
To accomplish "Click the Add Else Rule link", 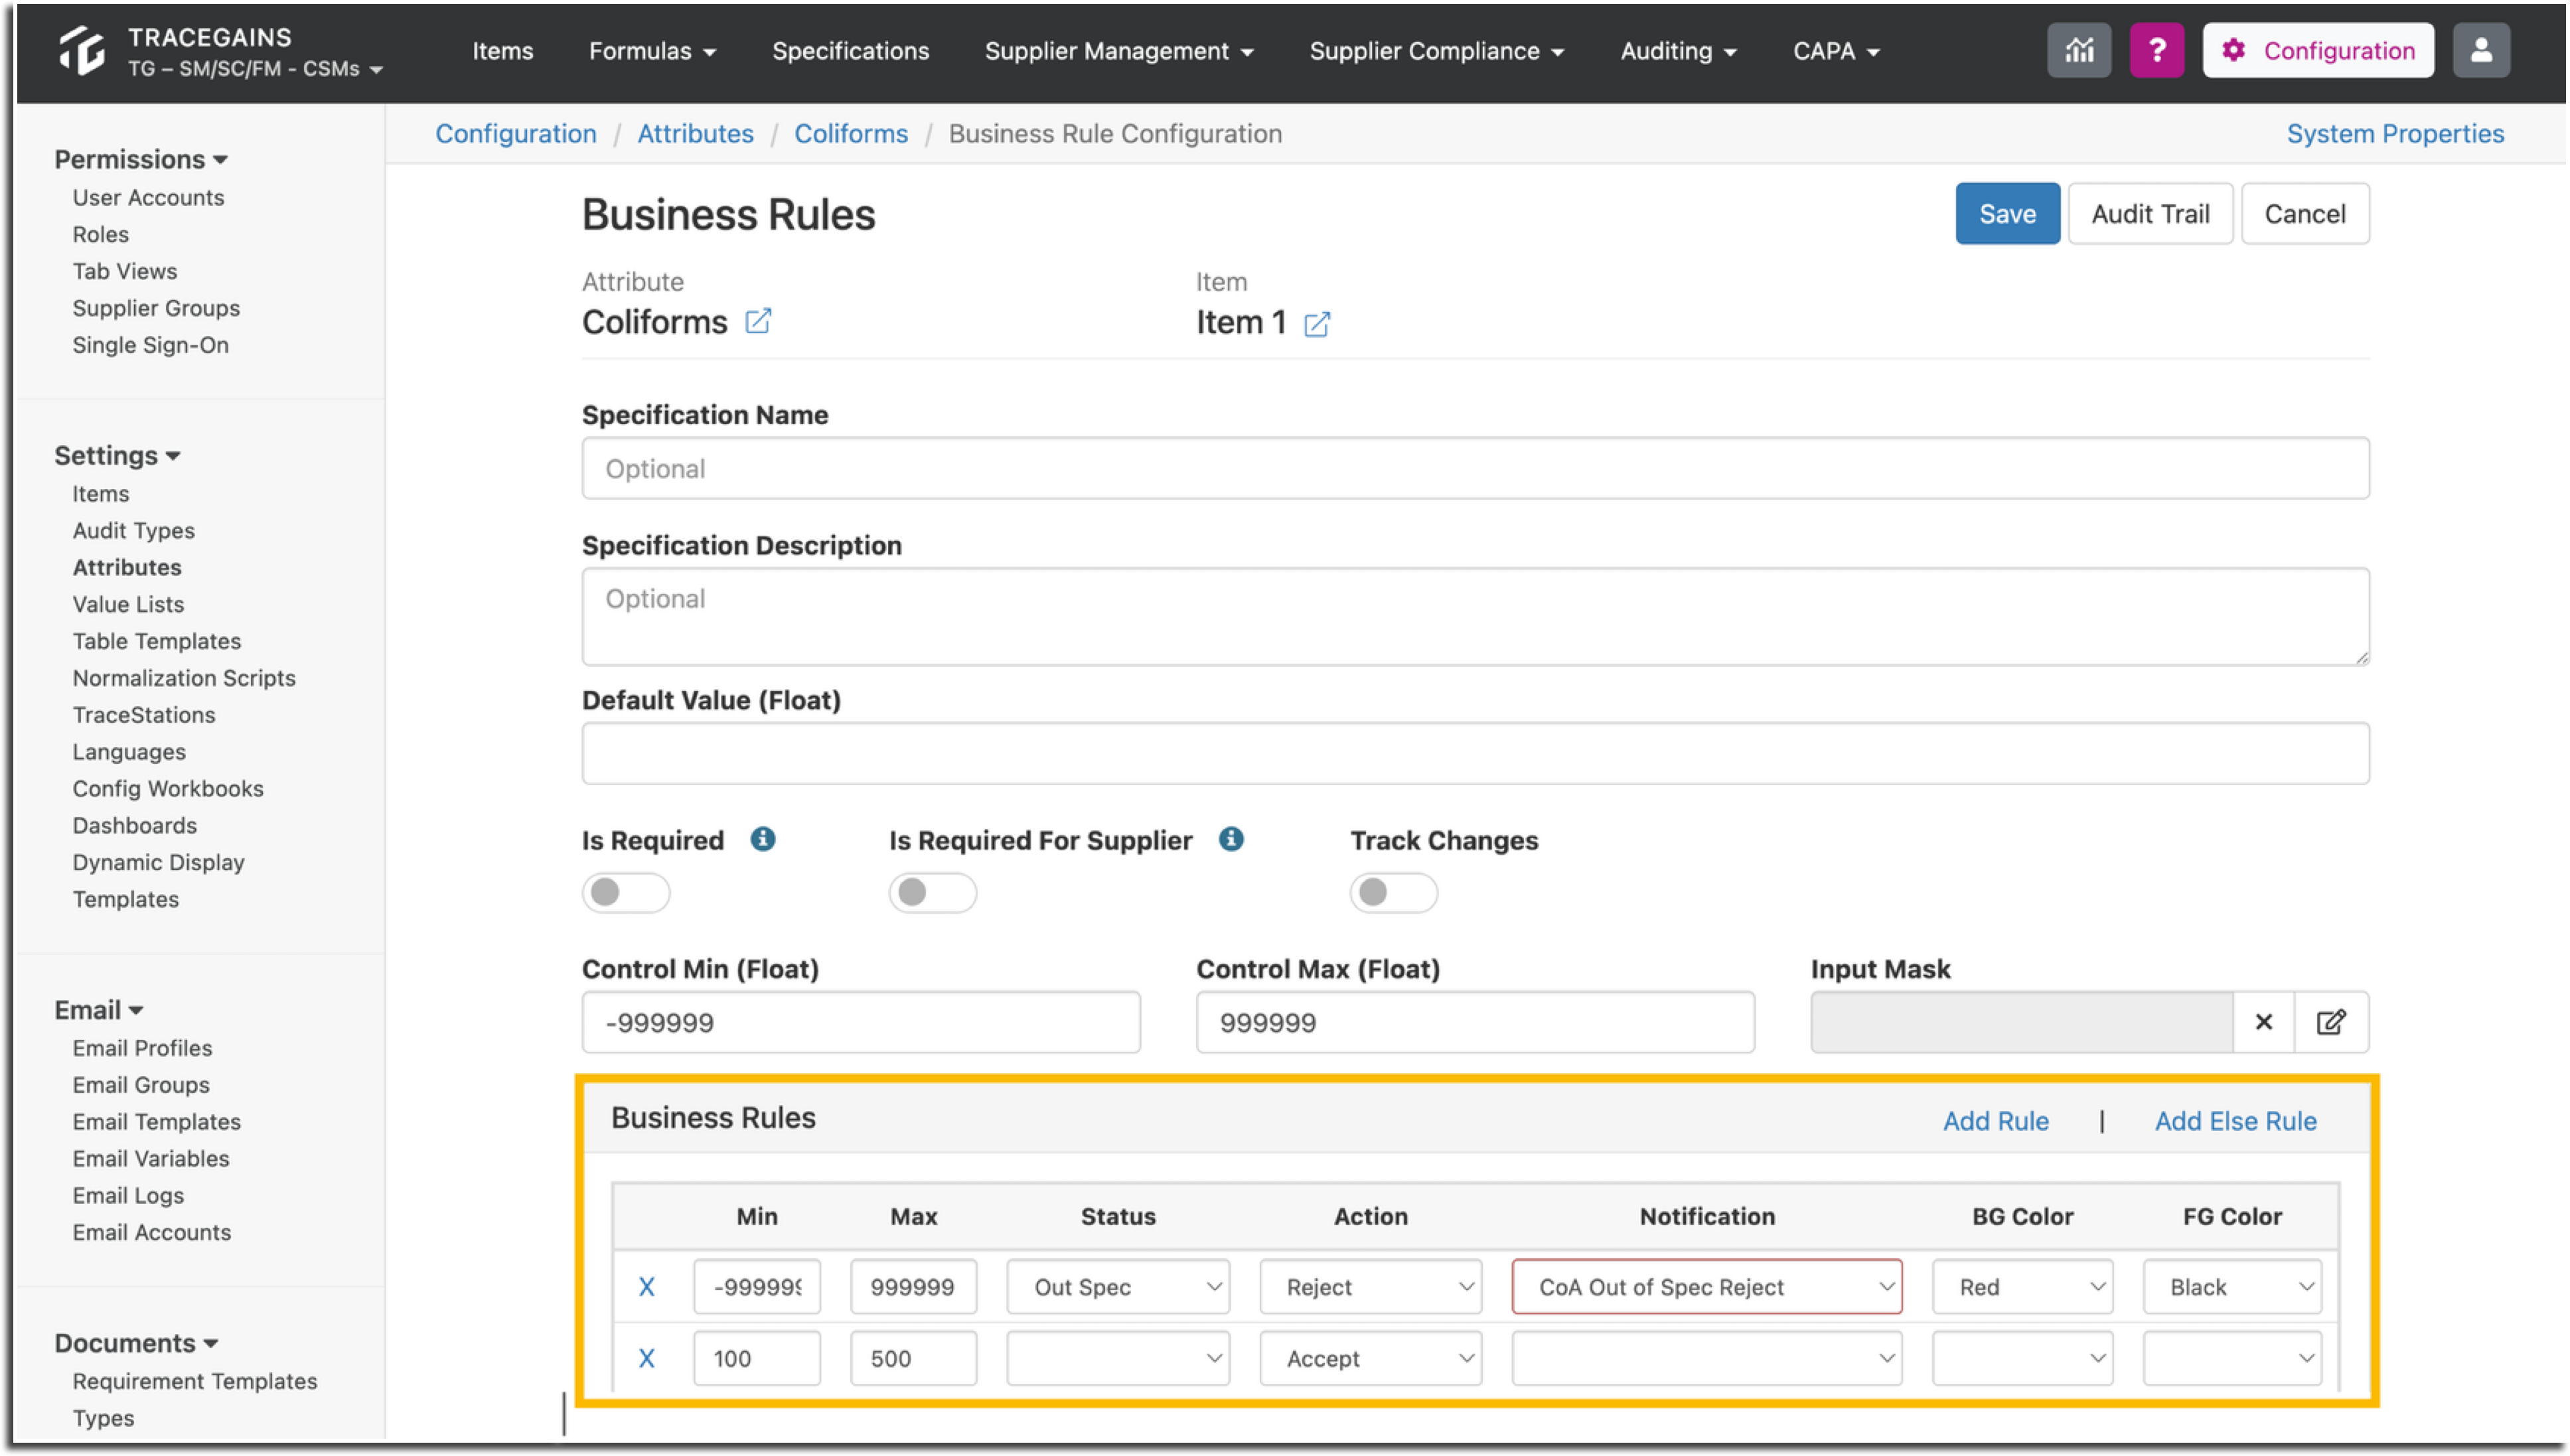I will [x=2235, y=1121].
